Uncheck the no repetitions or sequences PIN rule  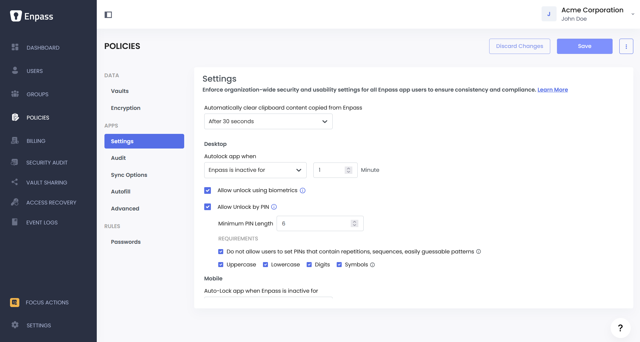pos(221,251)
